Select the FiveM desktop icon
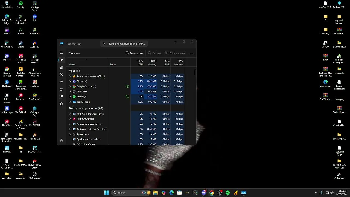The height and width of the screenshot is (197, 350). tap(21, 31)
